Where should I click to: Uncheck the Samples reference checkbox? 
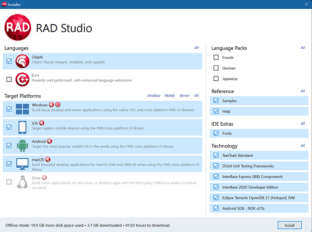tap(216, 101)
